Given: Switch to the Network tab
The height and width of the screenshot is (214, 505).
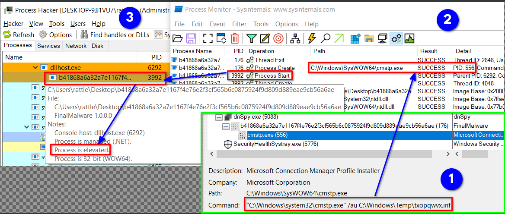Looking at the screenshot, I should click(x=76, y=46).
